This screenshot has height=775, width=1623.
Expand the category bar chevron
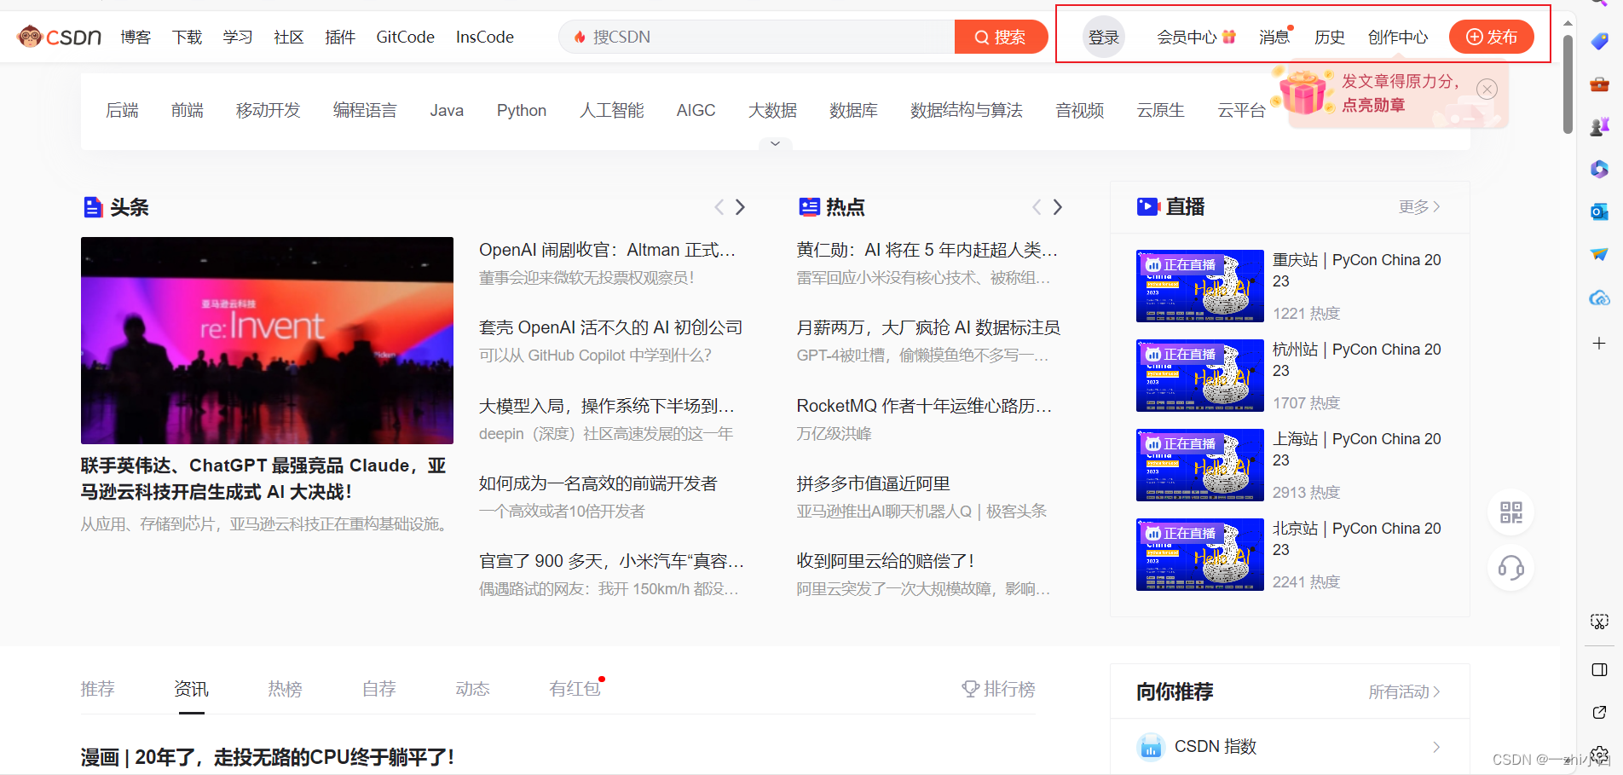(775, 143)
